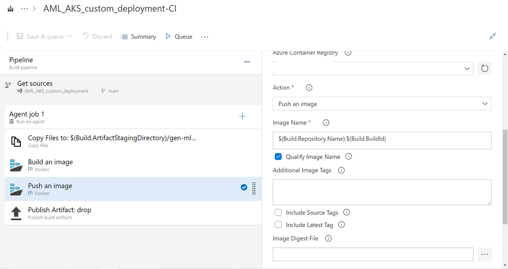The image size is (508, 269).
Task: Click the Get sources list icon
Action: point(8,85)
